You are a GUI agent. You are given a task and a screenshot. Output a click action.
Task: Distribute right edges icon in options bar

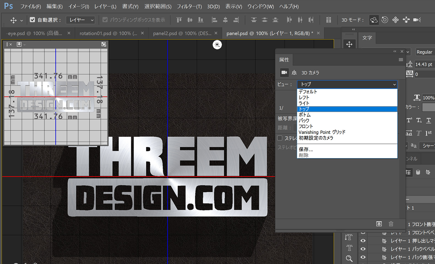(x=311, y=20)
